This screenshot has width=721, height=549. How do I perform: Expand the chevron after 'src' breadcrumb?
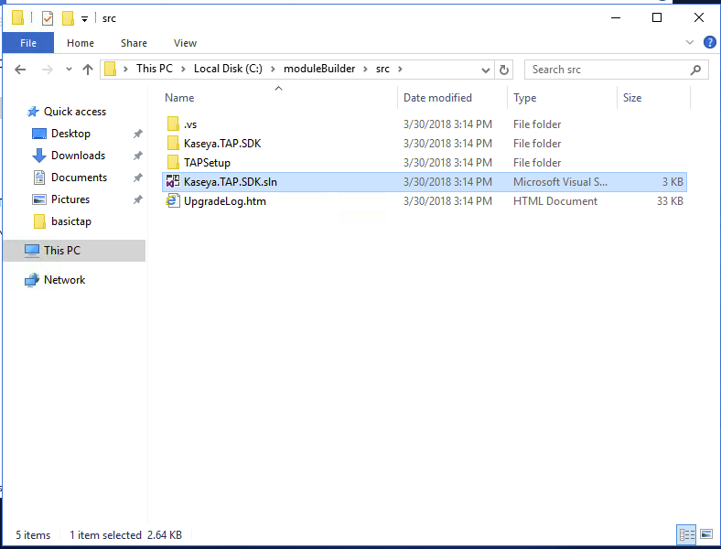[400, 69]
